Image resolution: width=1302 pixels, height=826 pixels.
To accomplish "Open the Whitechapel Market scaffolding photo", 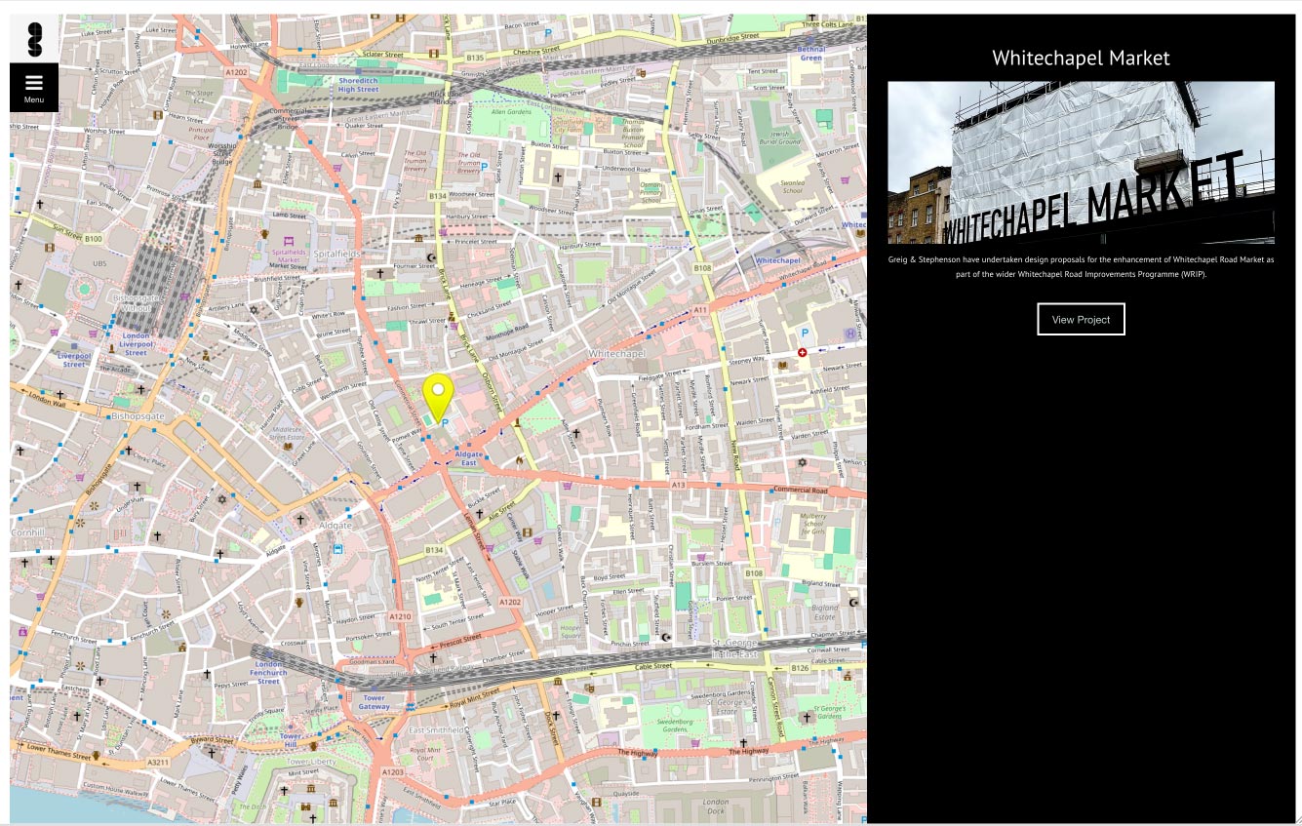I will click(x=1081, y=162).
